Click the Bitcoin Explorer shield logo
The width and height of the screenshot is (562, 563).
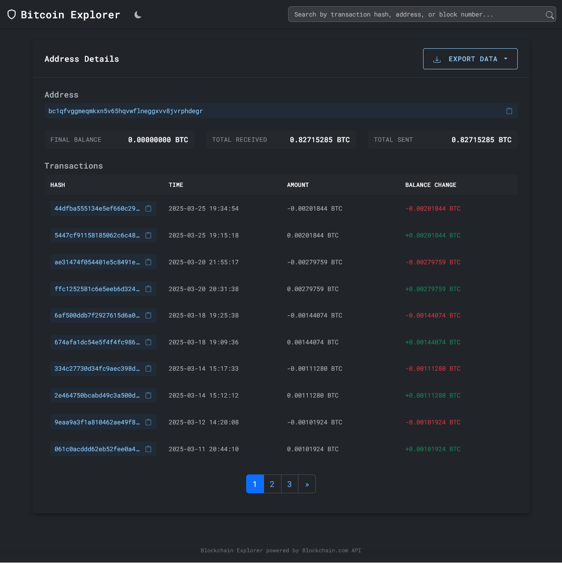12,15
